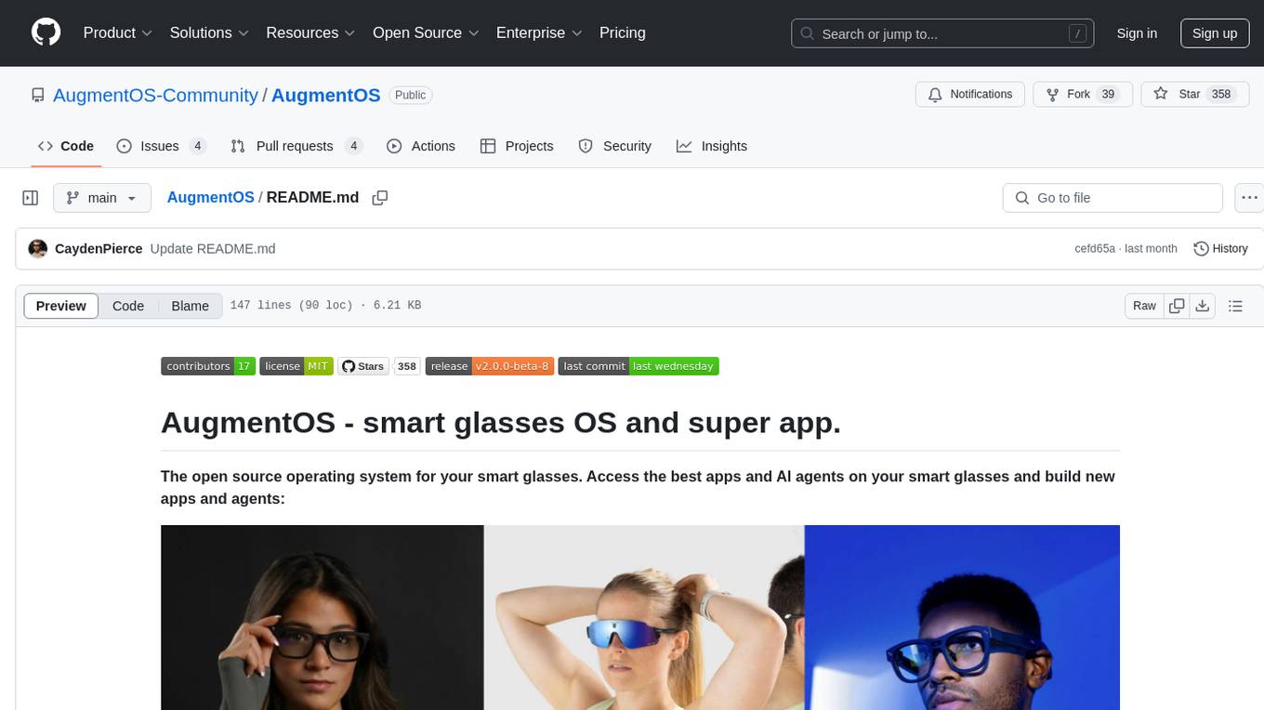Open the Insights tab
The width and height of the screenshot is (1264, 710).
[x=712, y=146]
